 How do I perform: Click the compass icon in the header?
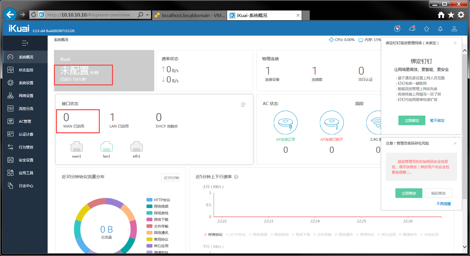[x=397, y=29]
